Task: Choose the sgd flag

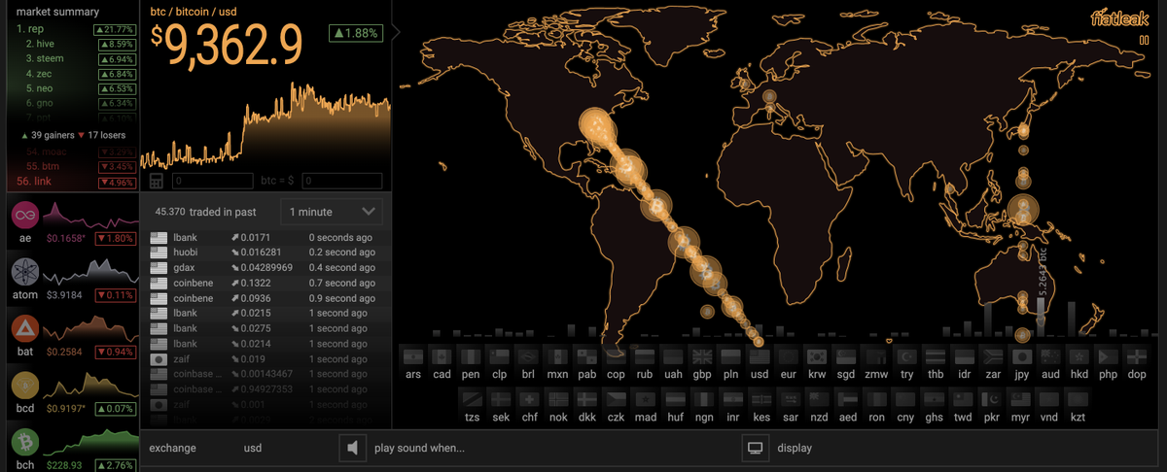Action: point(846,356)
